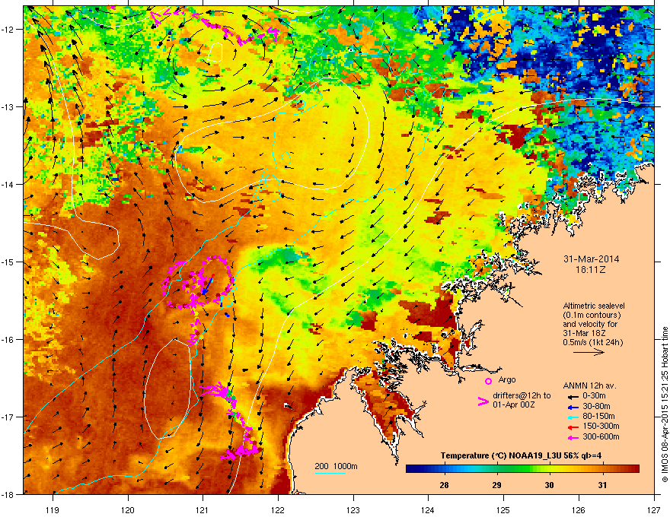Click the latitude axis label -17
This screenshot has height=517, width=670.
pyautogui.click(x=8, y=417)
